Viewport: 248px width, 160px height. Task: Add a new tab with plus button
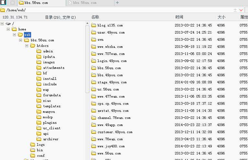tap(117, 3)
